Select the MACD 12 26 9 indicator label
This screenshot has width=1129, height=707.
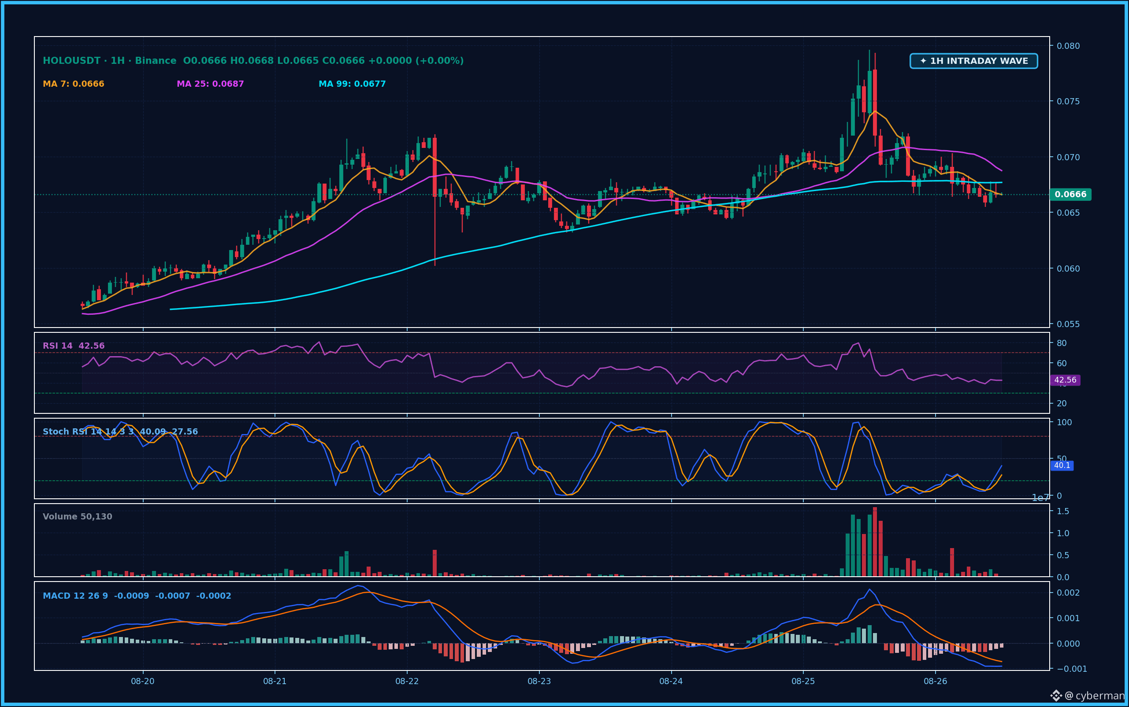coord(137,596)
